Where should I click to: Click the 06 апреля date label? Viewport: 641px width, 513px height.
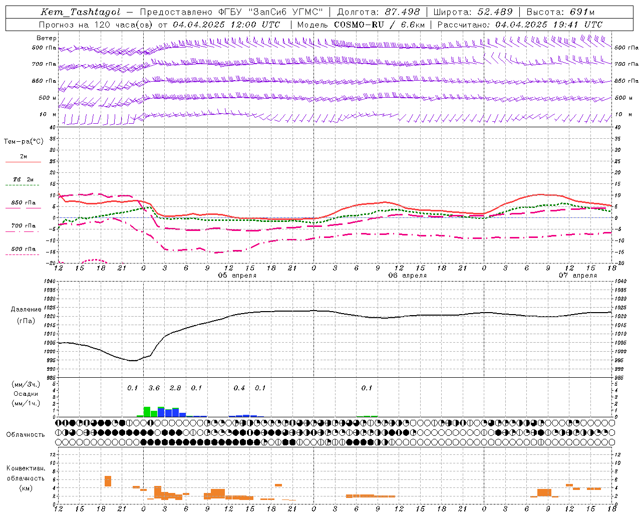pyautogui.click(x=408, y=276)
